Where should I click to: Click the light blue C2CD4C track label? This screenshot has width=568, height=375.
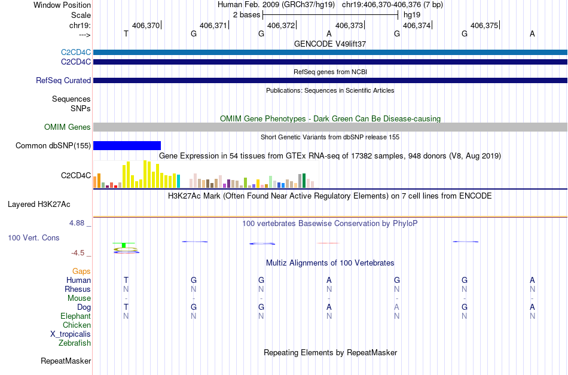76,53
